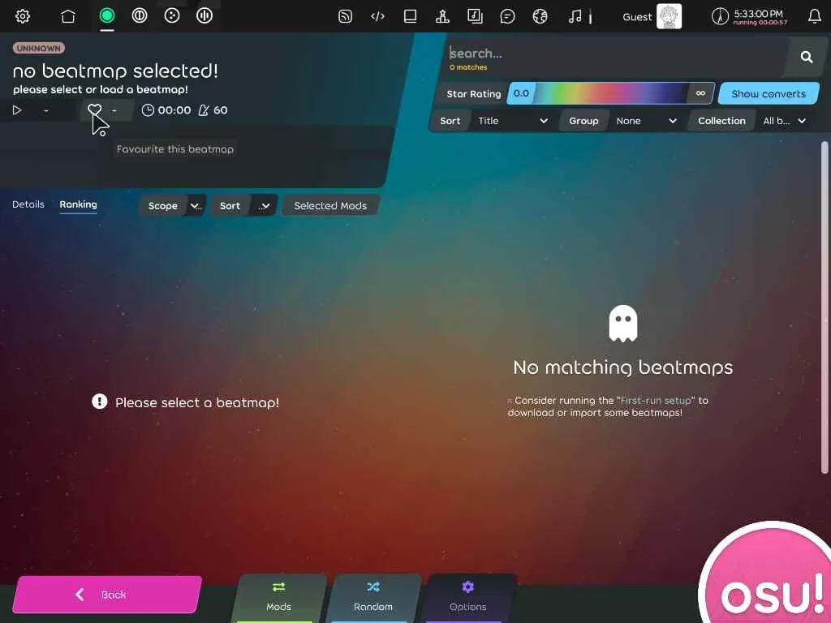Click the magnifier search icon
The height and width of the screenshot is (623, 831).
807,57
